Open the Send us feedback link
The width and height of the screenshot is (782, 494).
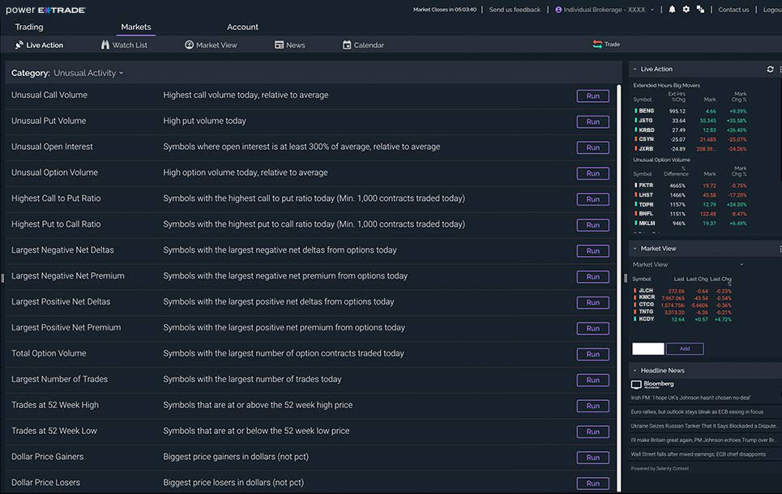pyautogui.click(x=515, y=10)
